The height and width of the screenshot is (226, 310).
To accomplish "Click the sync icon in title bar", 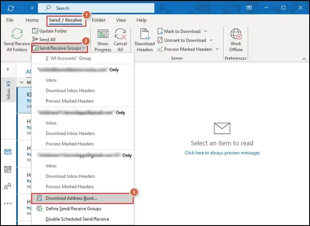I will [x=11, y=8].
